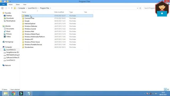Click the Desktop icon in Favorites
The height and width of the screenshot is (96, 170).
point(5,15)
